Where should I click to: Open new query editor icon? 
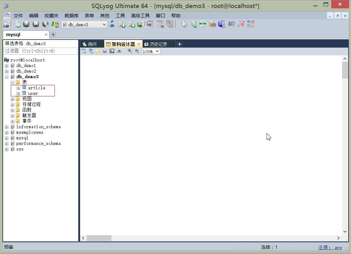(x=17, y=24)
